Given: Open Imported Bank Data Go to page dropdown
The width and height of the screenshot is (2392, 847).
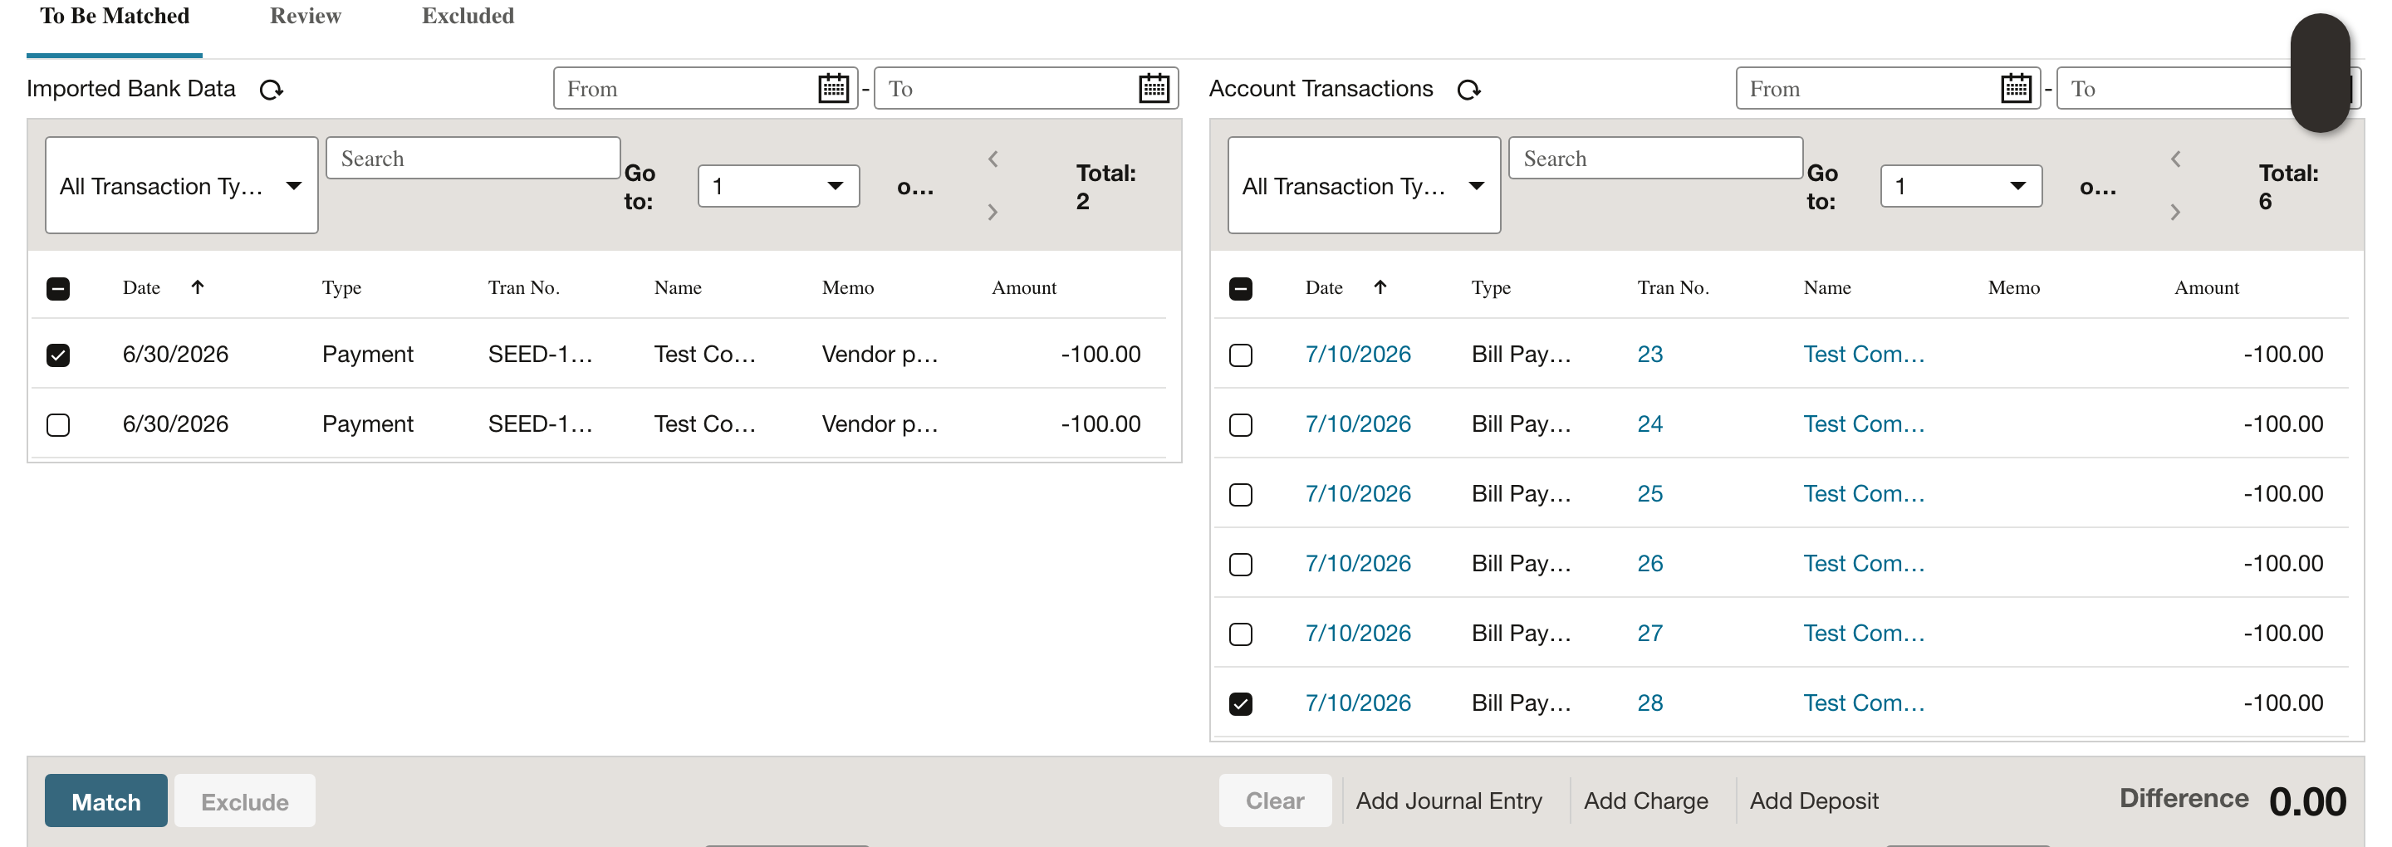Looking at the screenshot, I should point(778,186).
